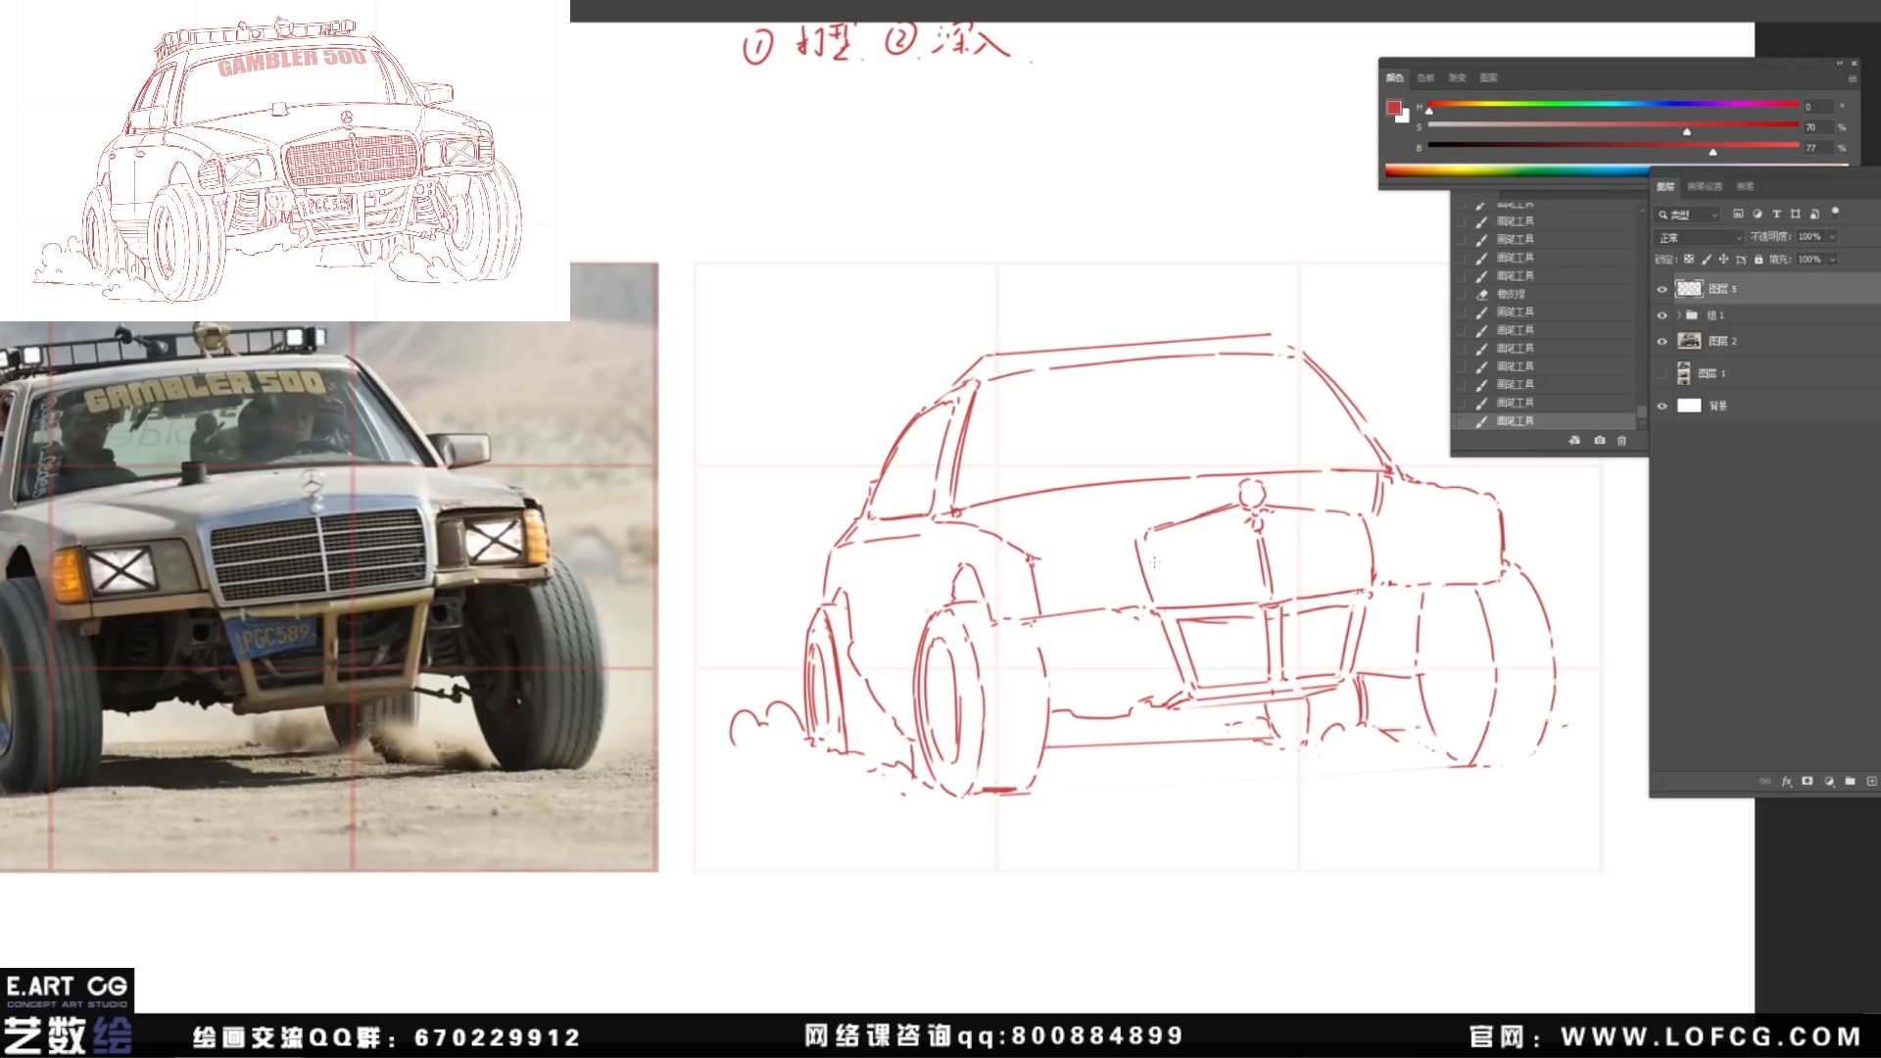Hide layer 图层 2 via eye icon
The height and width of the screenshot is (1058, 1881).
click(x=1662, y=342)
